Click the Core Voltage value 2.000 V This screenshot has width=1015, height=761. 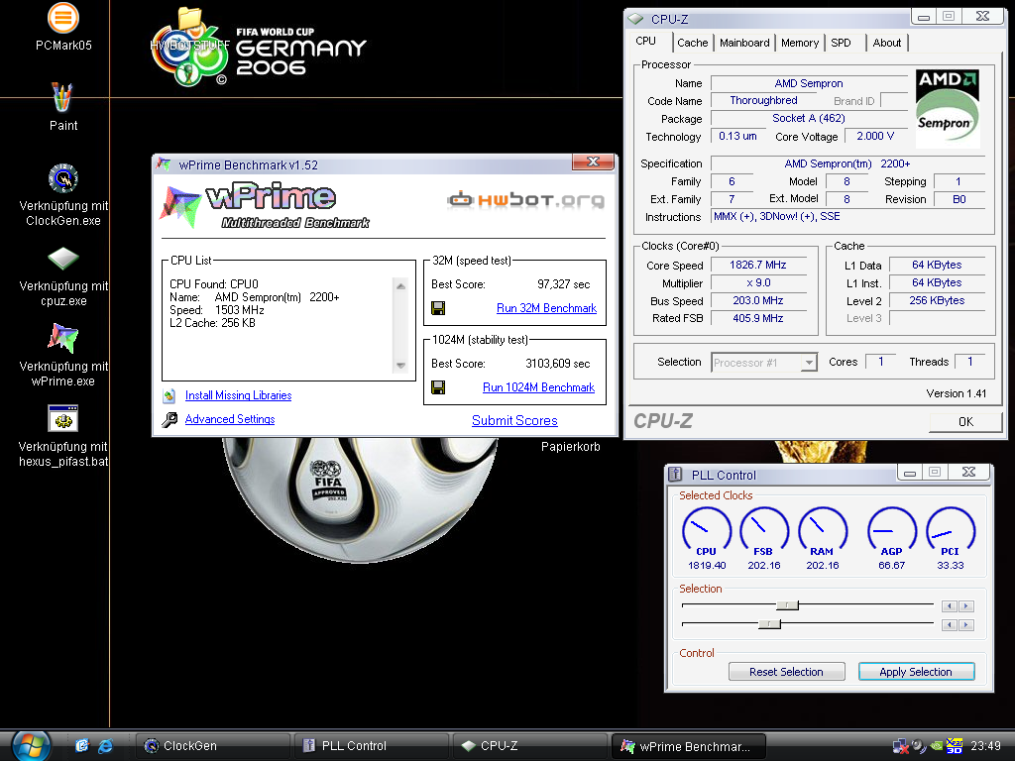pos(875,136)
